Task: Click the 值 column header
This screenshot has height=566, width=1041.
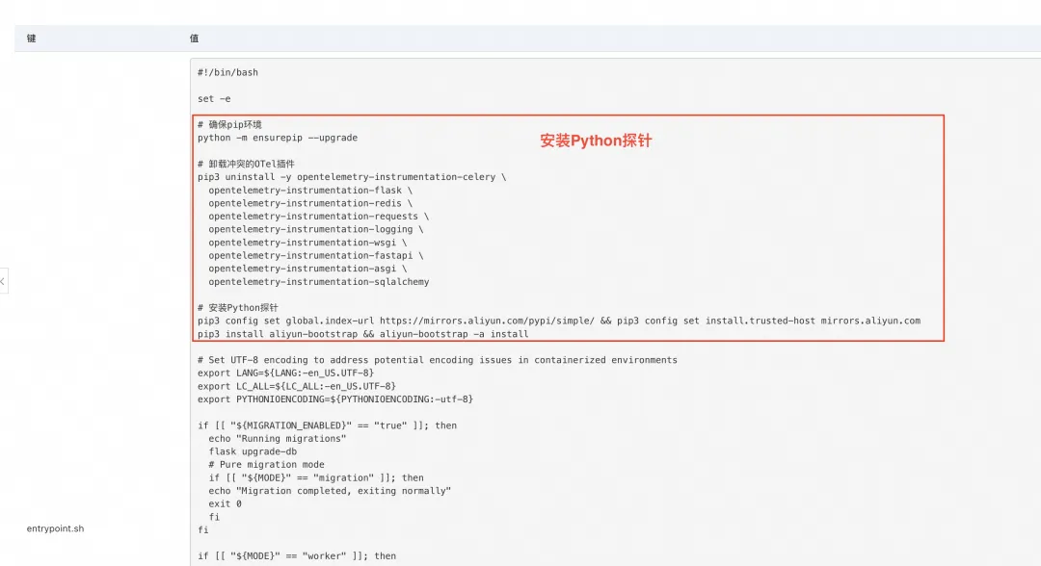Action: pos(194,39)
